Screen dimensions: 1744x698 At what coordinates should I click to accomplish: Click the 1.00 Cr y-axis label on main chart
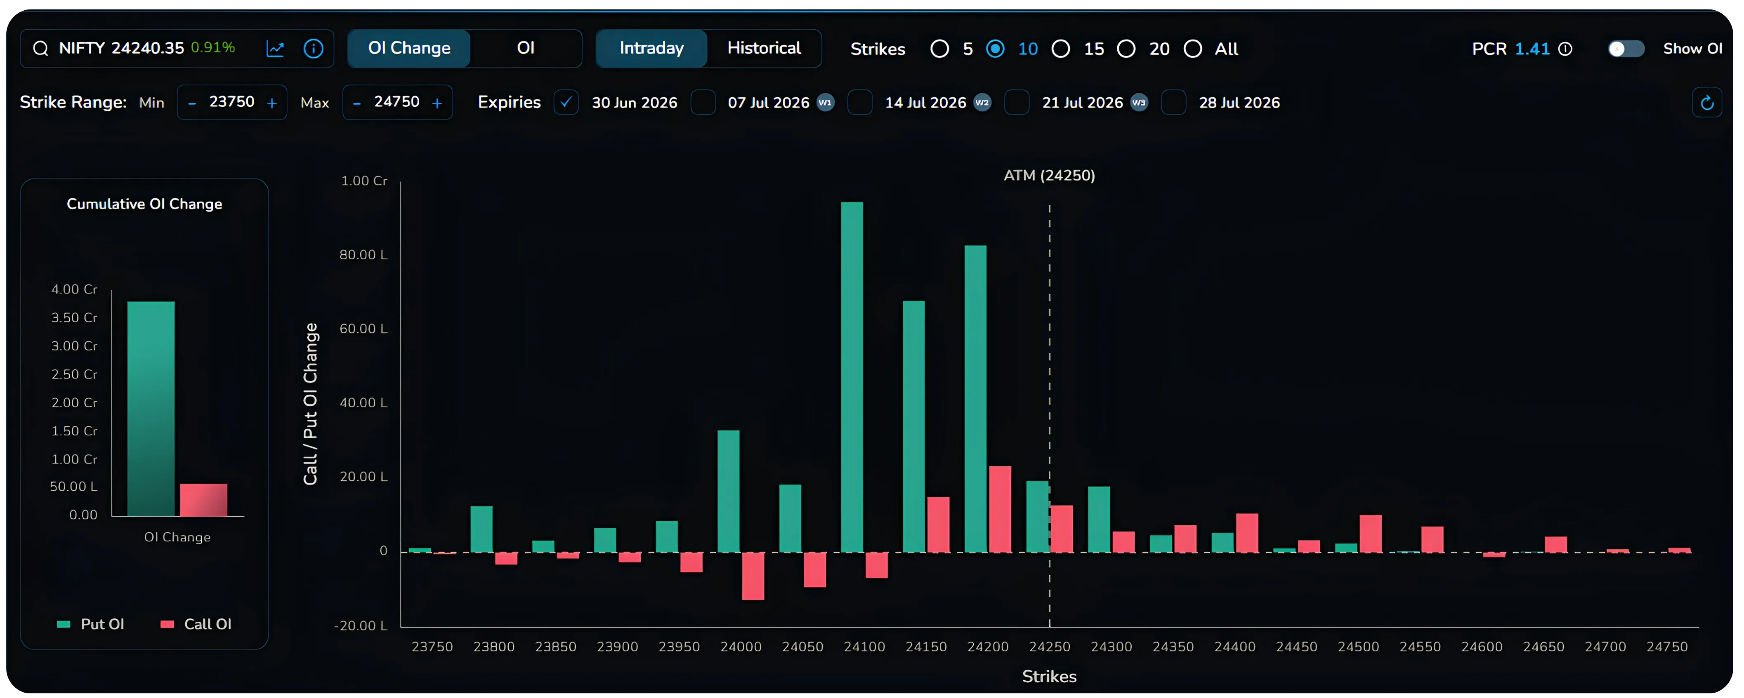coord(364,181)
